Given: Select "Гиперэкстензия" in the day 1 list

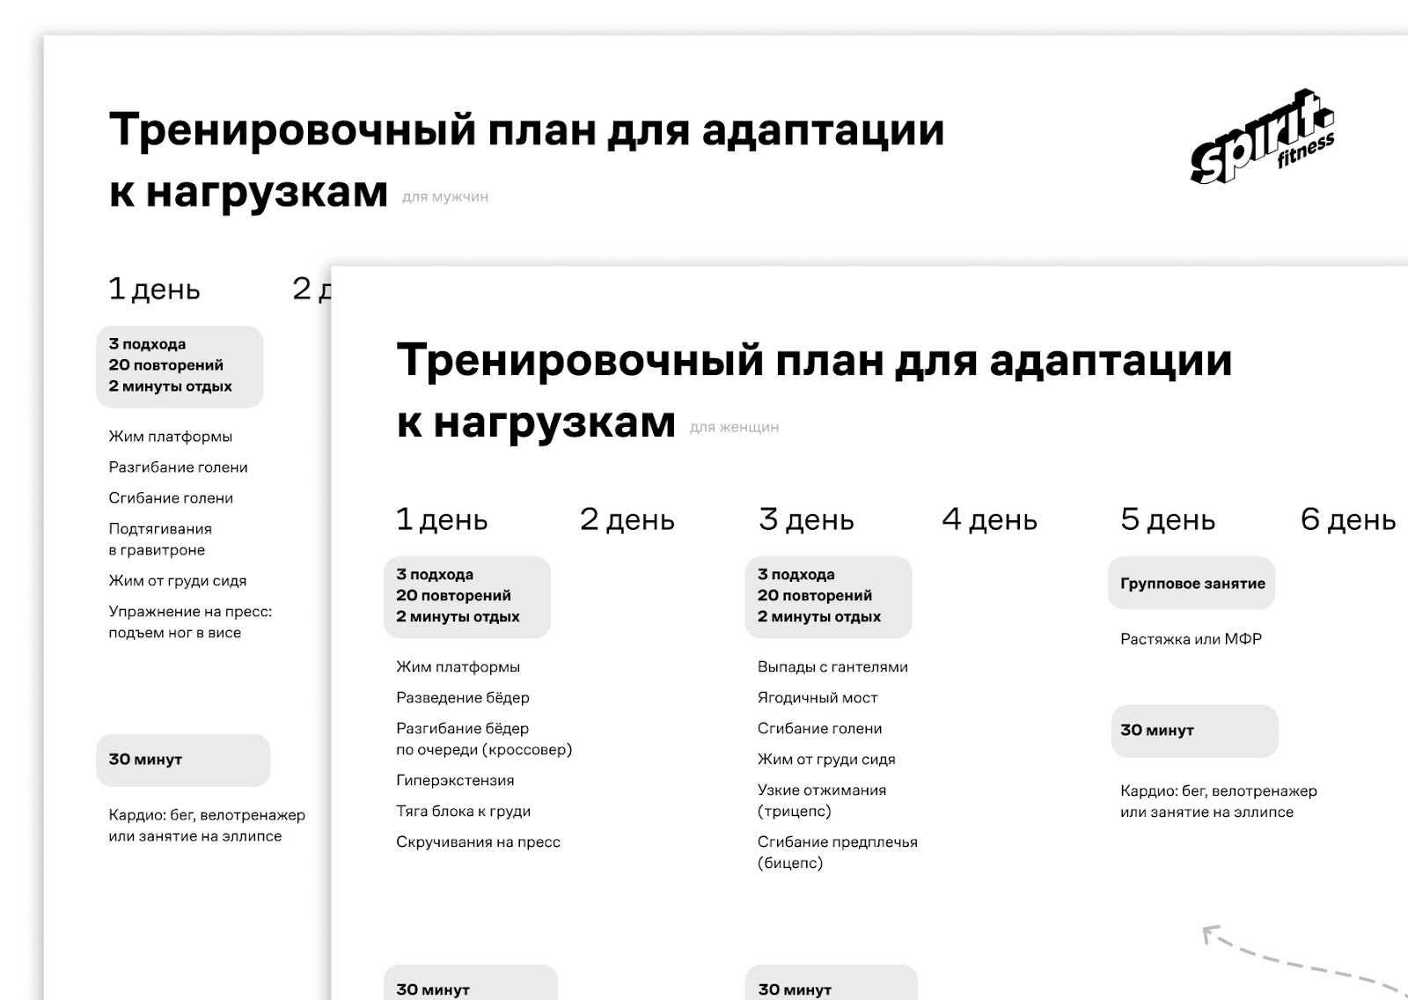Looking at the screenshot, I should (455, 780).
